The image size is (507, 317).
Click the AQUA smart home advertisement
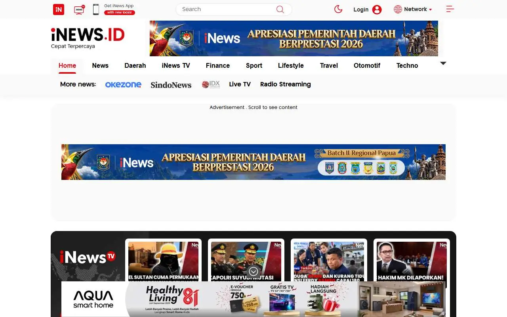(253, 299)
